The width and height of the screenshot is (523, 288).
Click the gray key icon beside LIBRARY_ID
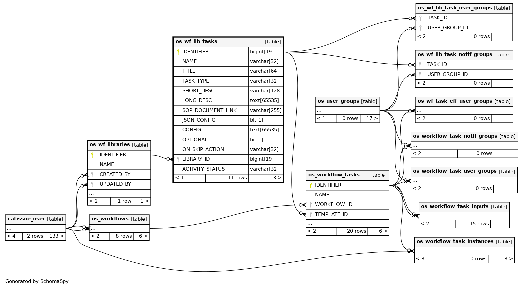tap(178, 159)
